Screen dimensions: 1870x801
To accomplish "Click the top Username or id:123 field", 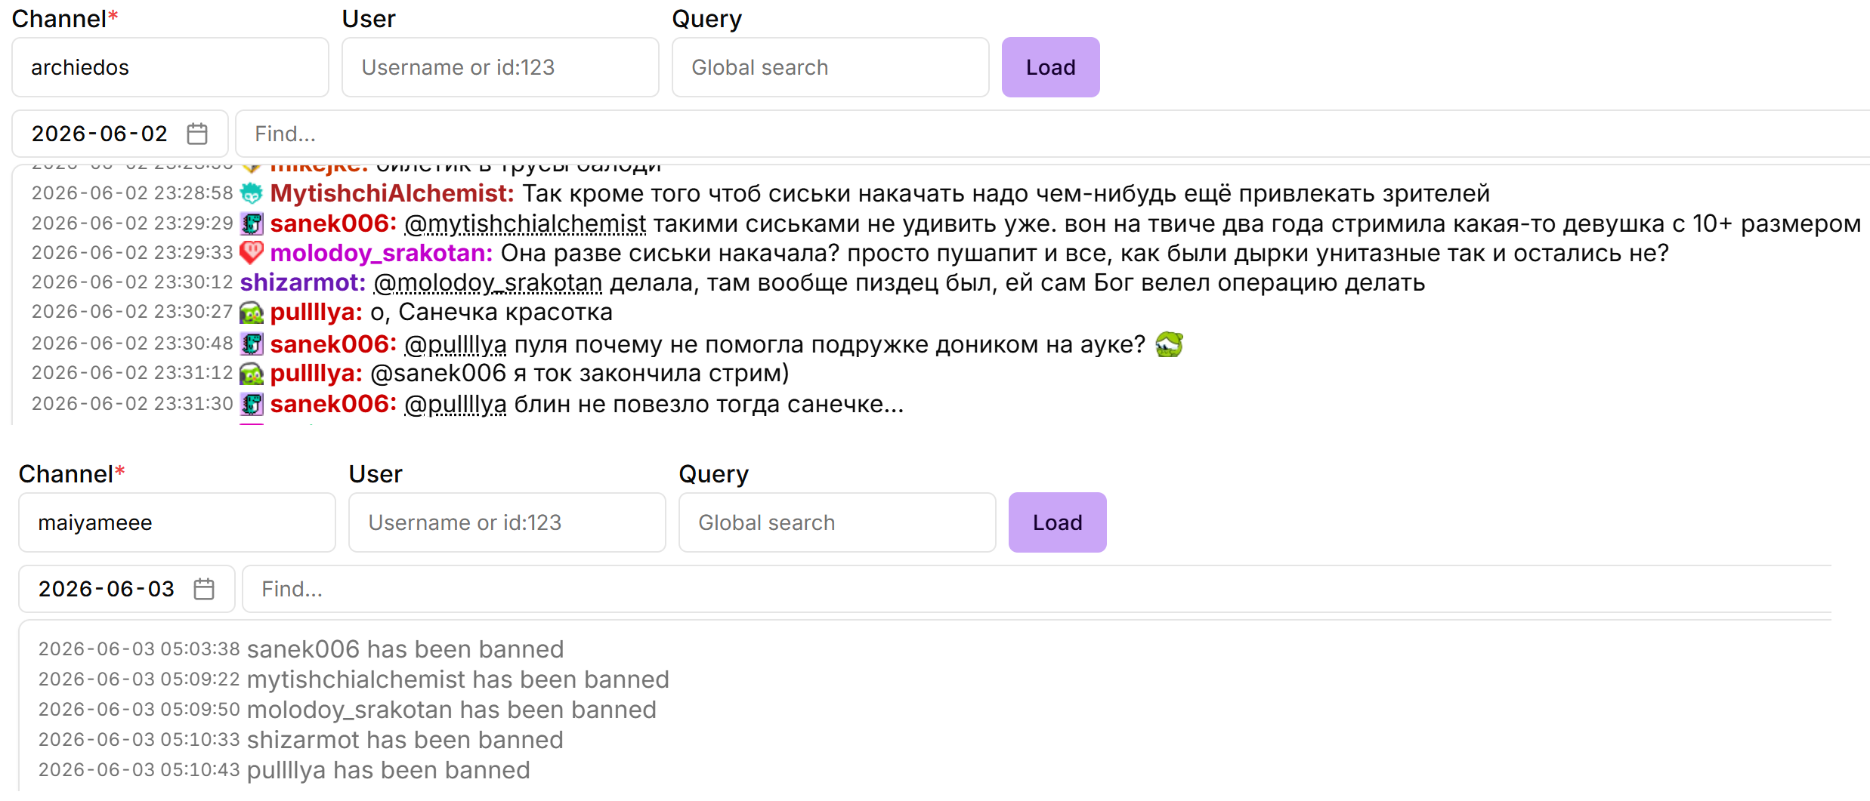I will 500,67.
